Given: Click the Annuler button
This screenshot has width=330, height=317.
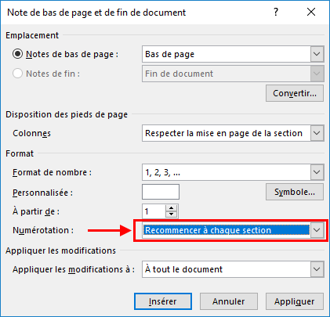Looking at the screenshot, I should pos(229,301).
